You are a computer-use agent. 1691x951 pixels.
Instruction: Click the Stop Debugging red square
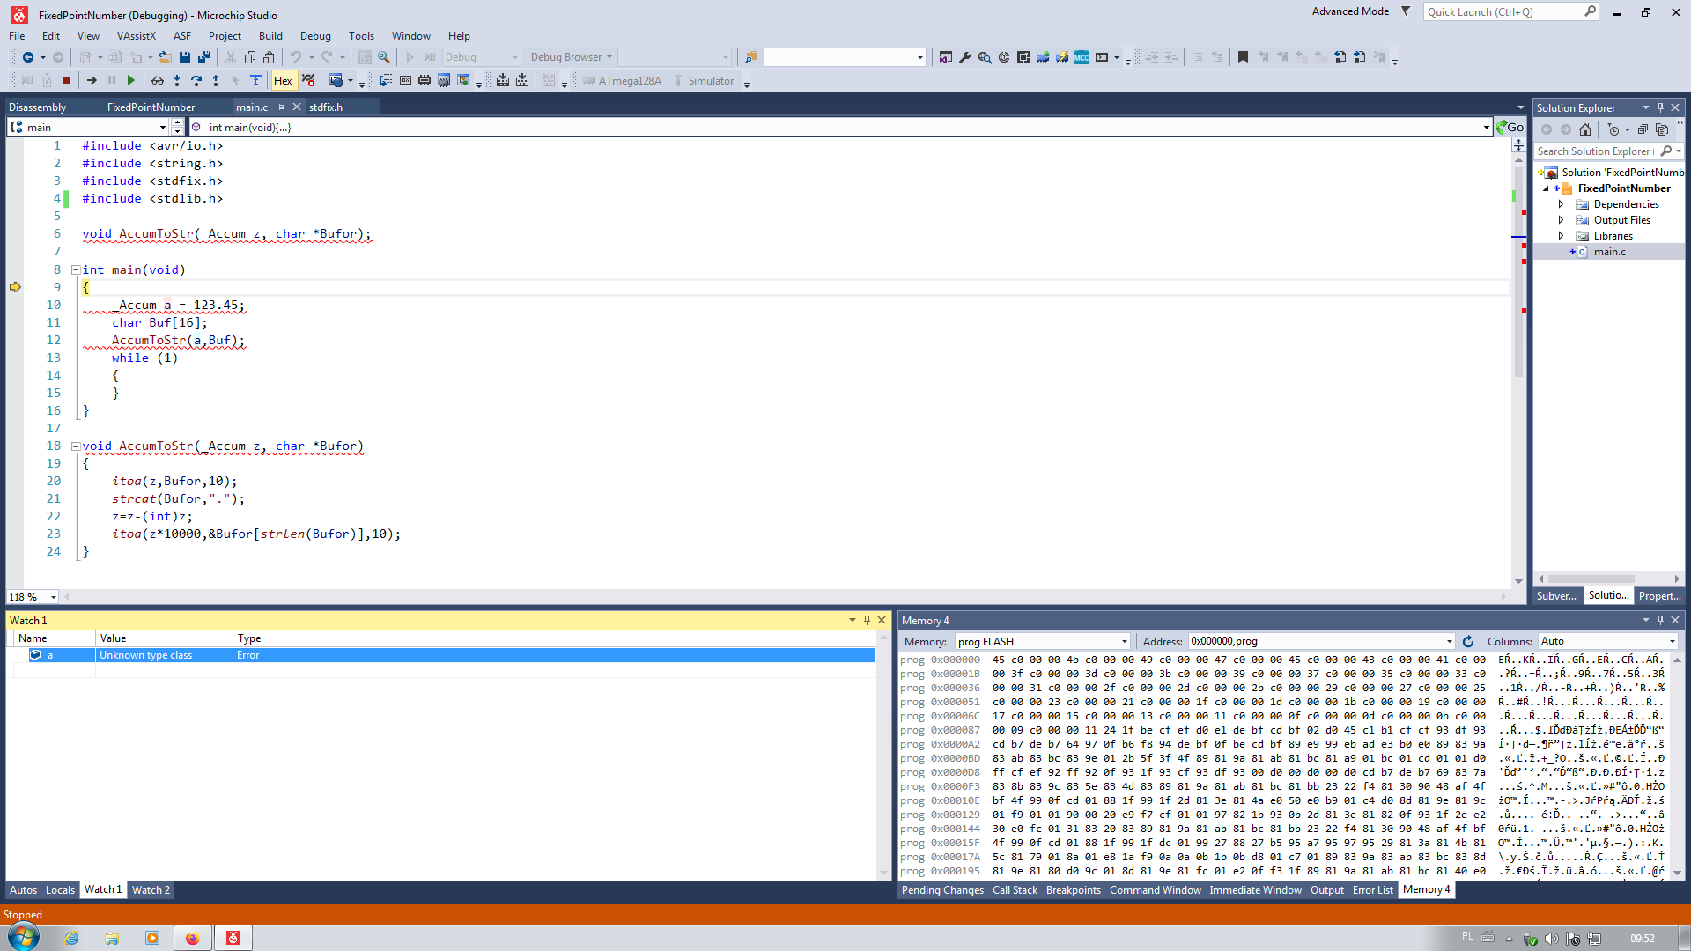66,80
